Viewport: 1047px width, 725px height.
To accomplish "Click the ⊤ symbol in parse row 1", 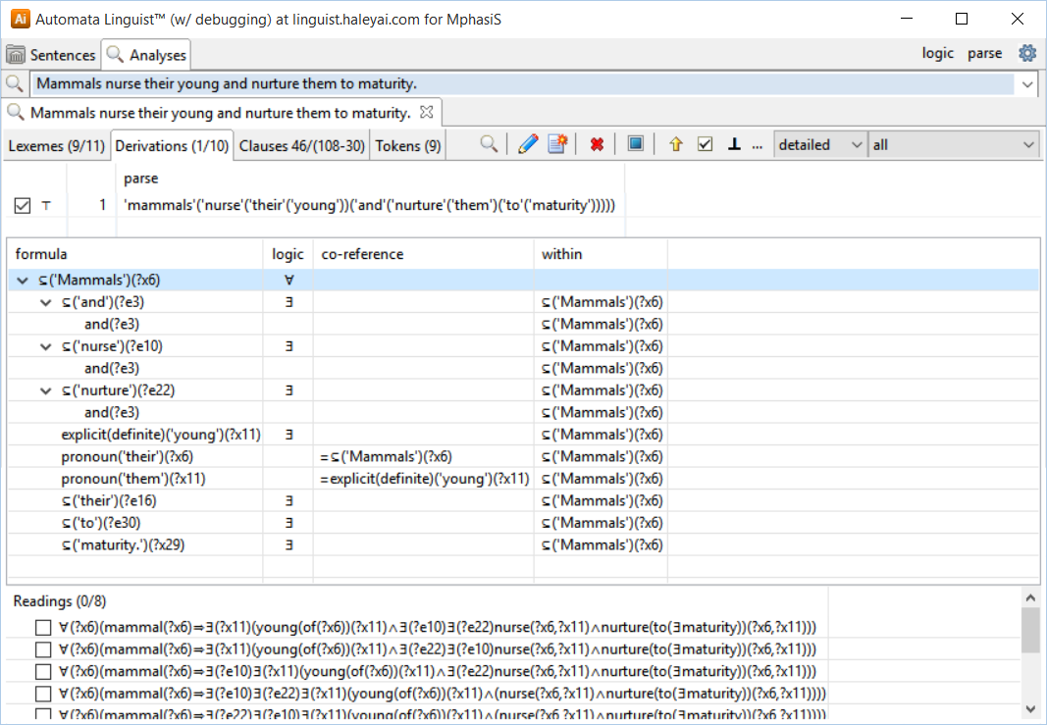I will click(x=46, y=206).
